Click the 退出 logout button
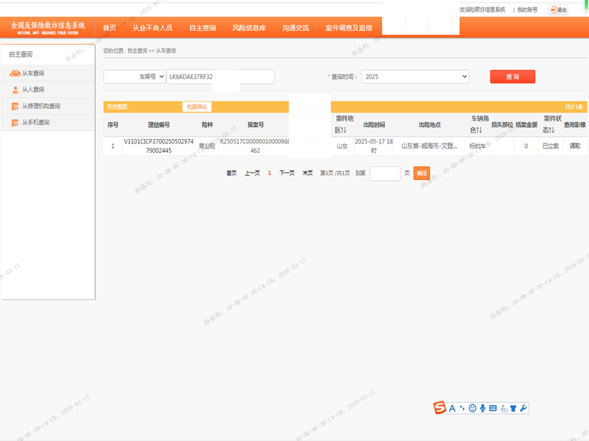 pos(558,10)
